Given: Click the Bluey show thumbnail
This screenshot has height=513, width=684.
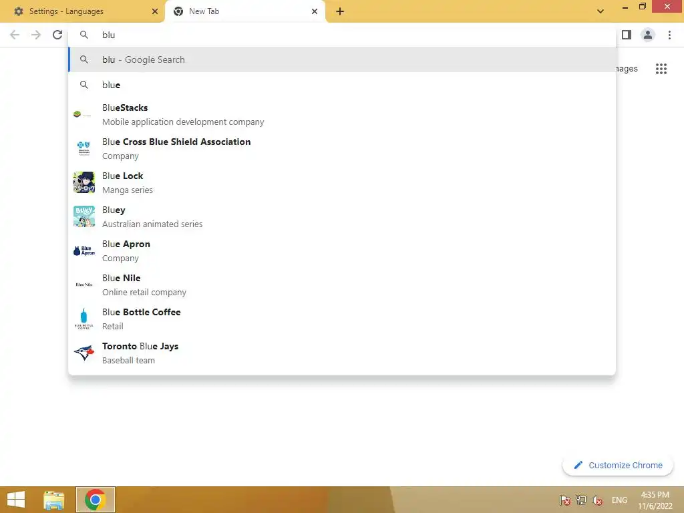Looking at the screenshot, I should point(83,216).
